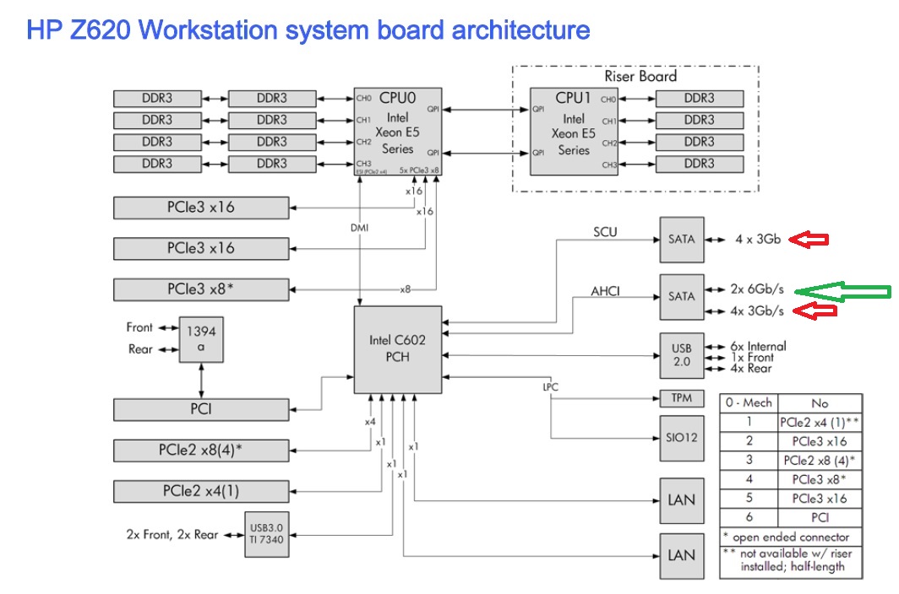Select the USB3.0 TI 7340 block
The width and height of the screenshot is (899, 594).
pos(267,534)
